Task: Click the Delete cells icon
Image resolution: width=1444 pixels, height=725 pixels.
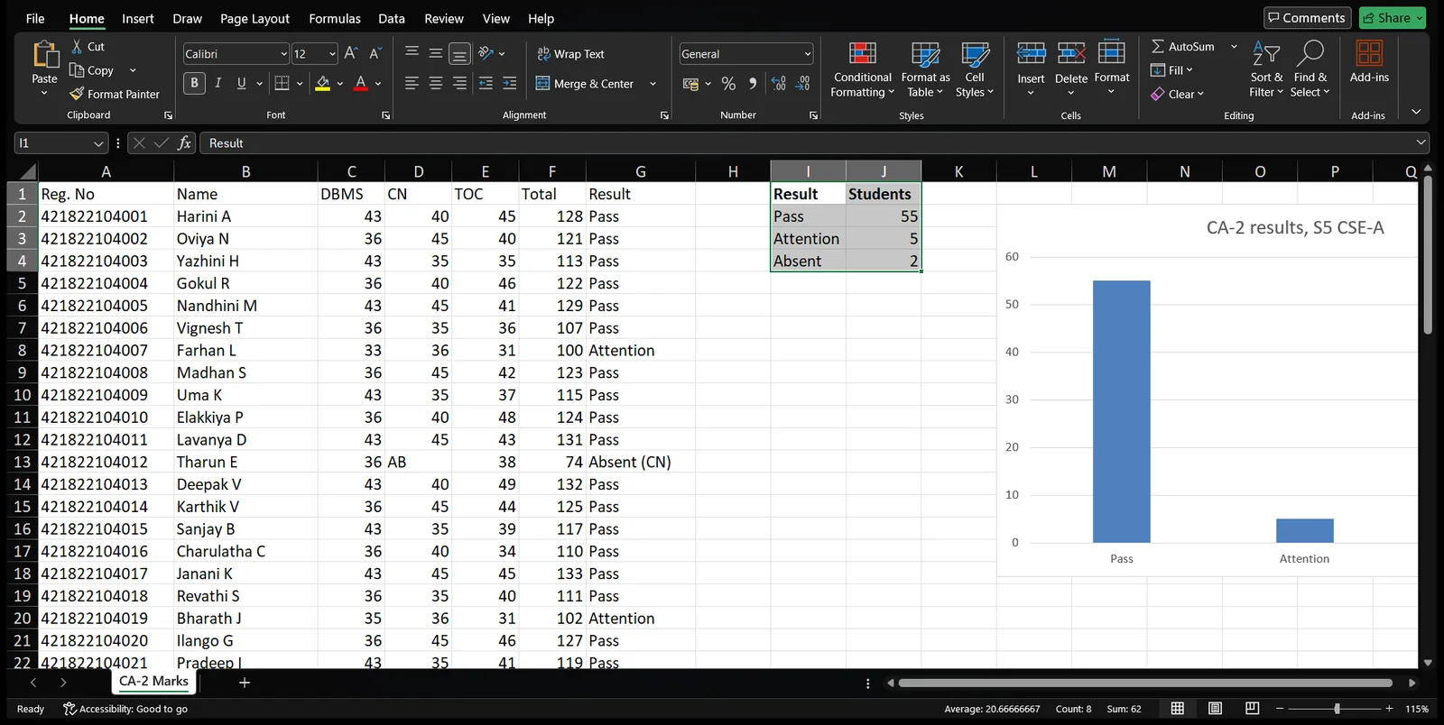Action: click(x=1071, y=54)
